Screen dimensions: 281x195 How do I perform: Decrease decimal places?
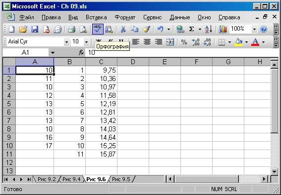coord(207,42)
